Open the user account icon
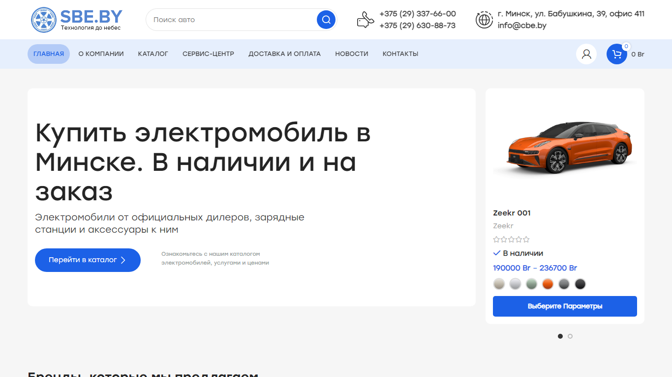This screenshot has width=672, height=377. [x=586, y=54]
